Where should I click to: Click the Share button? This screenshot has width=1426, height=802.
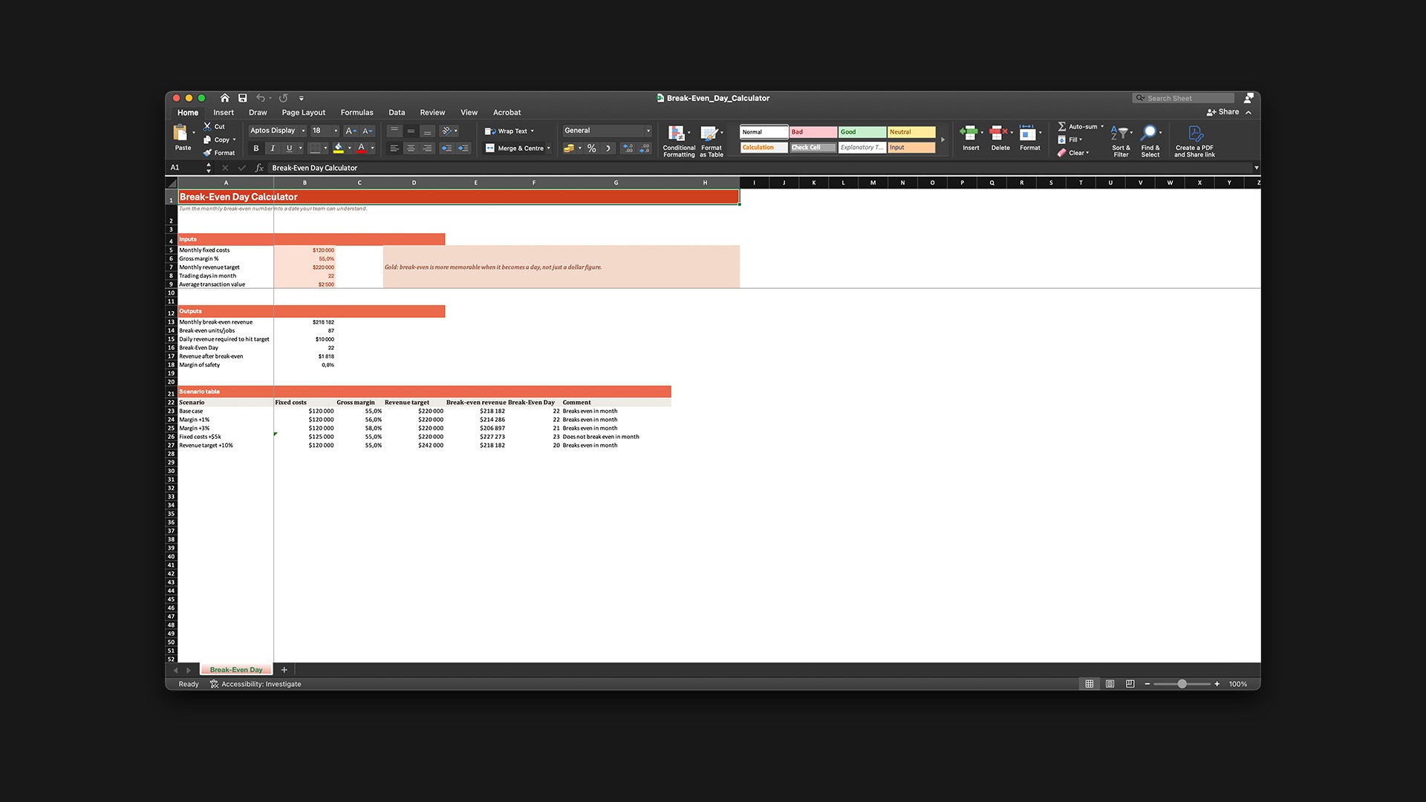point(1223,112)
